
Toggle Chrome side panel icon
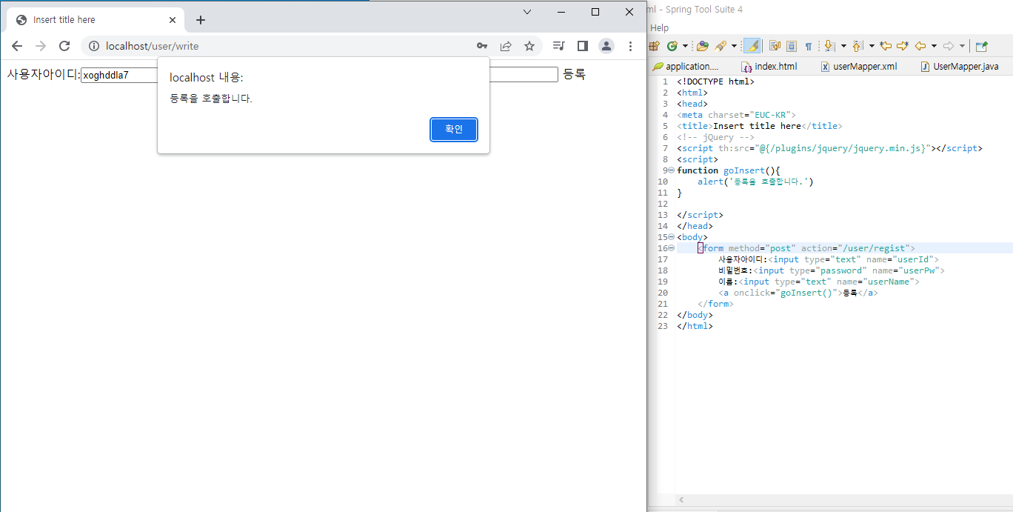(x=583, y=46)
